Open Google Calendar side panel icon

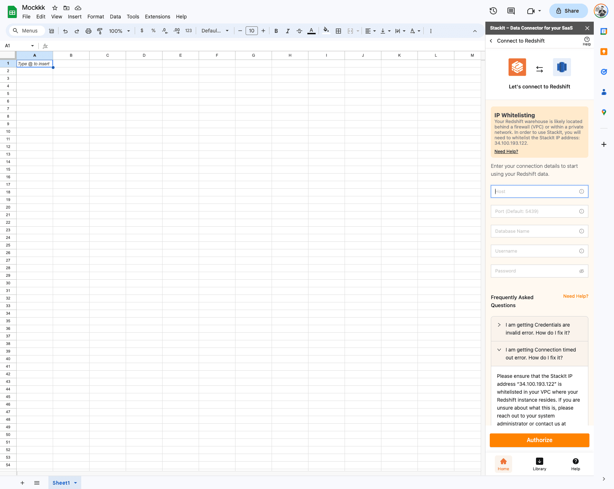point(604,31)
